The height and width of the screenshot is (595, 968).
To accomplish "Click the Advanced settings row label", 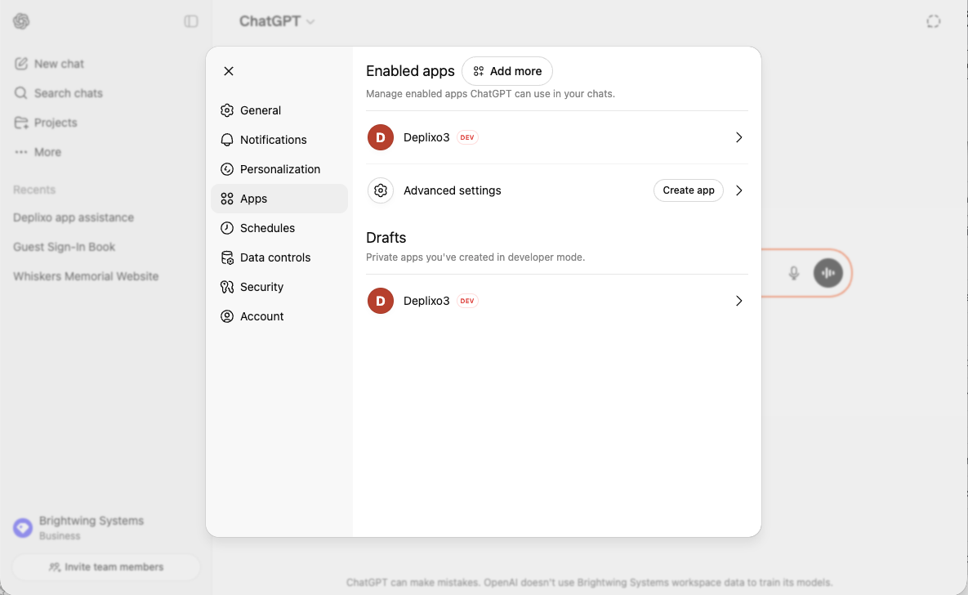I will [x=453, y=190].
